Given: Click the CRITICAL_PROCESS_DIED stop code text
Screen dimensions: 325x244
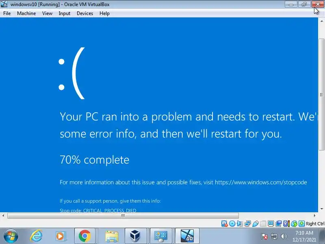Looking at the screenshot, I should coord(110,210).
